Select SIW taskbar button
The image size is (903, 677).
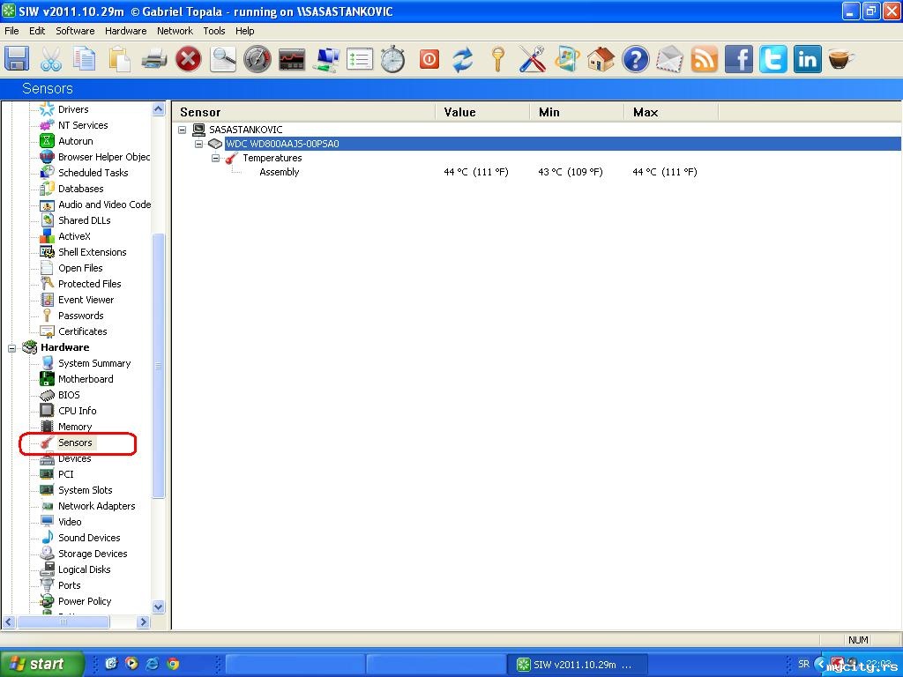click(x=578, y=665)
